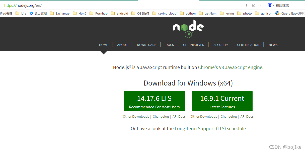The image size is (305, 152).
Task: Open the spring cloud bookmark folder
Action: click(x=165, y=13)
